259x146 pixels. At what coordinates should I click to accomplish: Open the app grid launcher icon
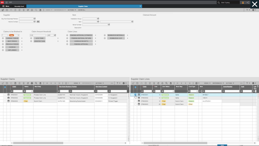pos(7,2)
